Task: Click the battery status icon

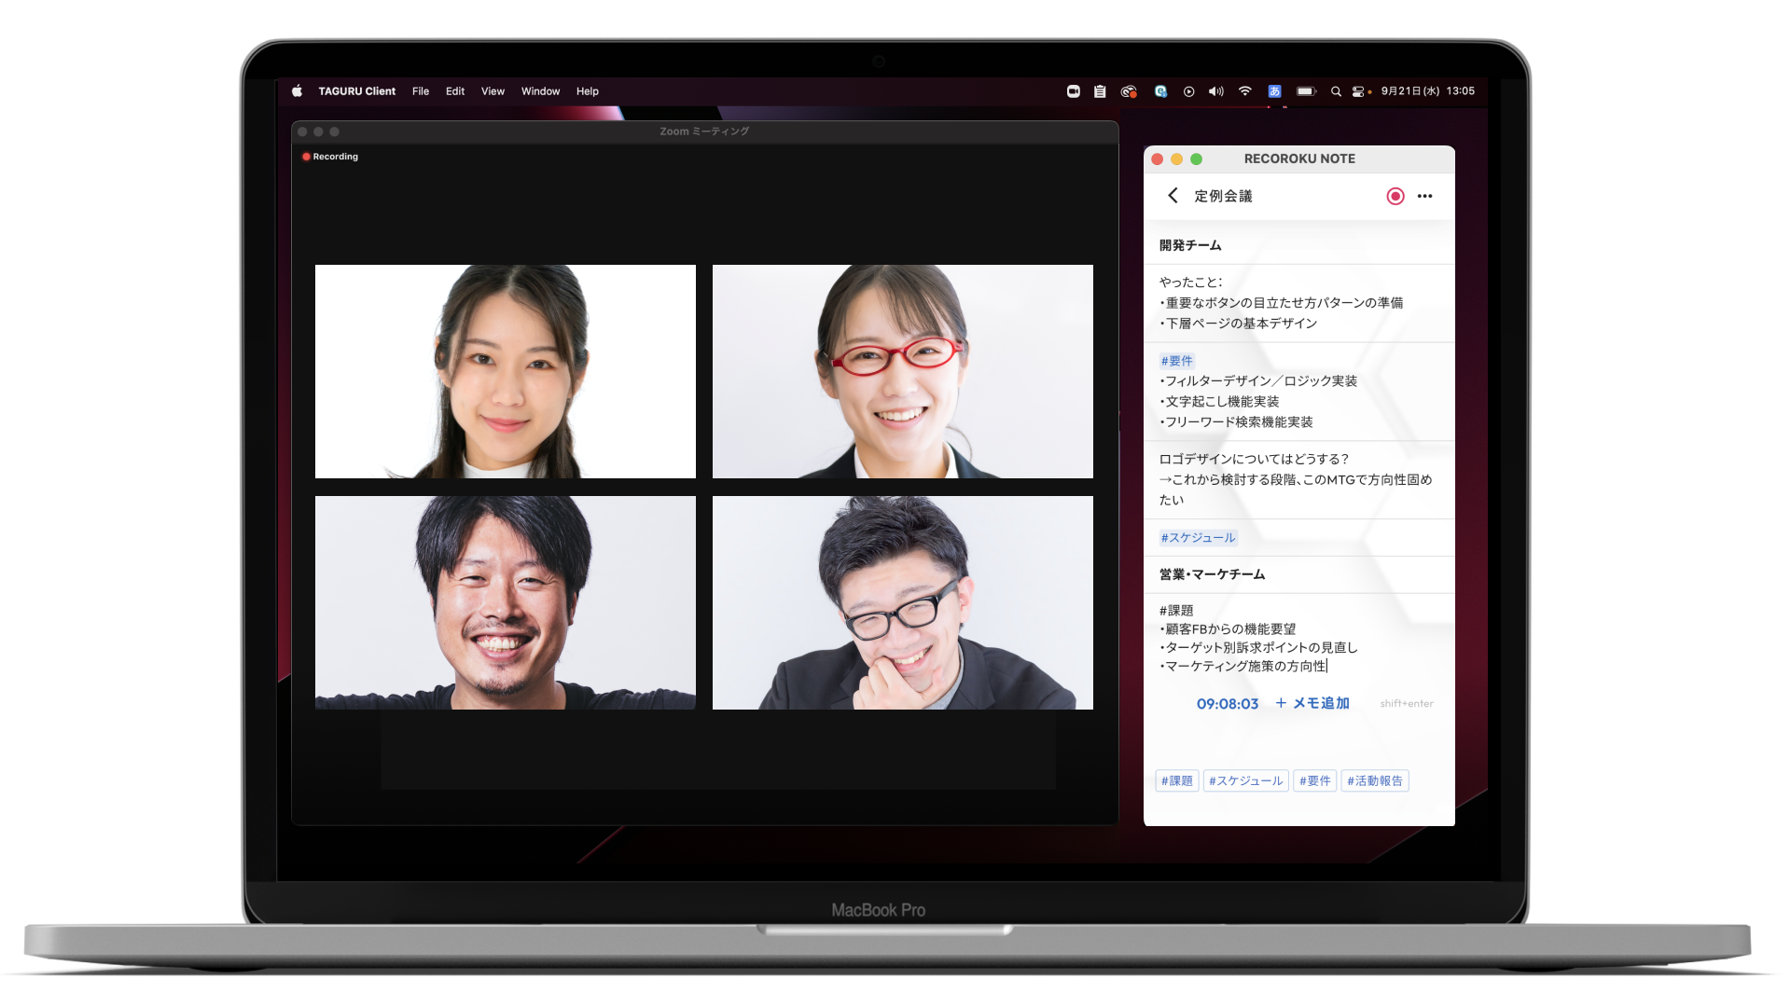Action: pos(1305,90)
